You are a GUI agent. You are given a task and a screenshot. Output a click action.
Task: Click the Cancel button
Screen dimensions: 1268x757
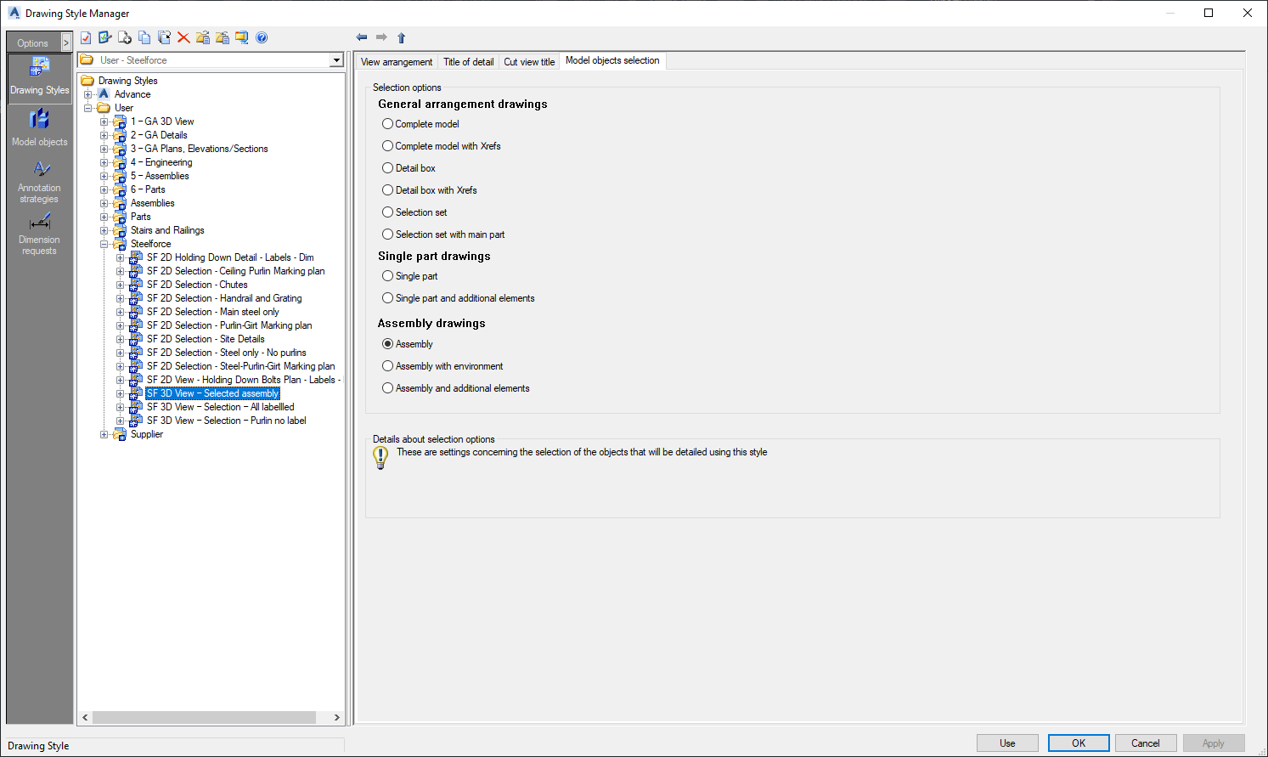(1145, 743)
